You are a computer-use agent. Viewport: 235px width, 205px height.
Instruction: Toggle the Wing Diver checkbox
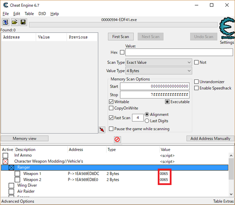(x=11, y=185)
